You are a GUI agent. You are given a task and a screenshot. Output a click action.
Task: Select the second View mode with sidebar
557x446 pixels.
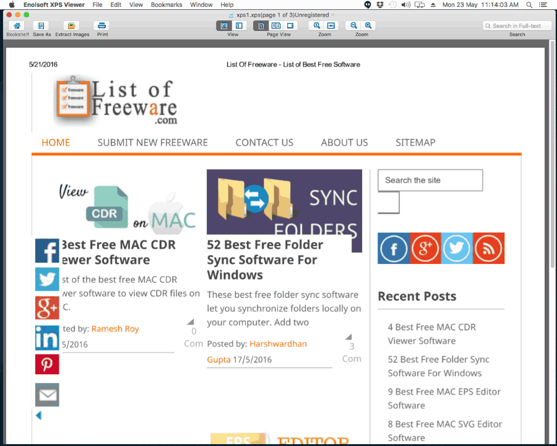click(239, 25)
